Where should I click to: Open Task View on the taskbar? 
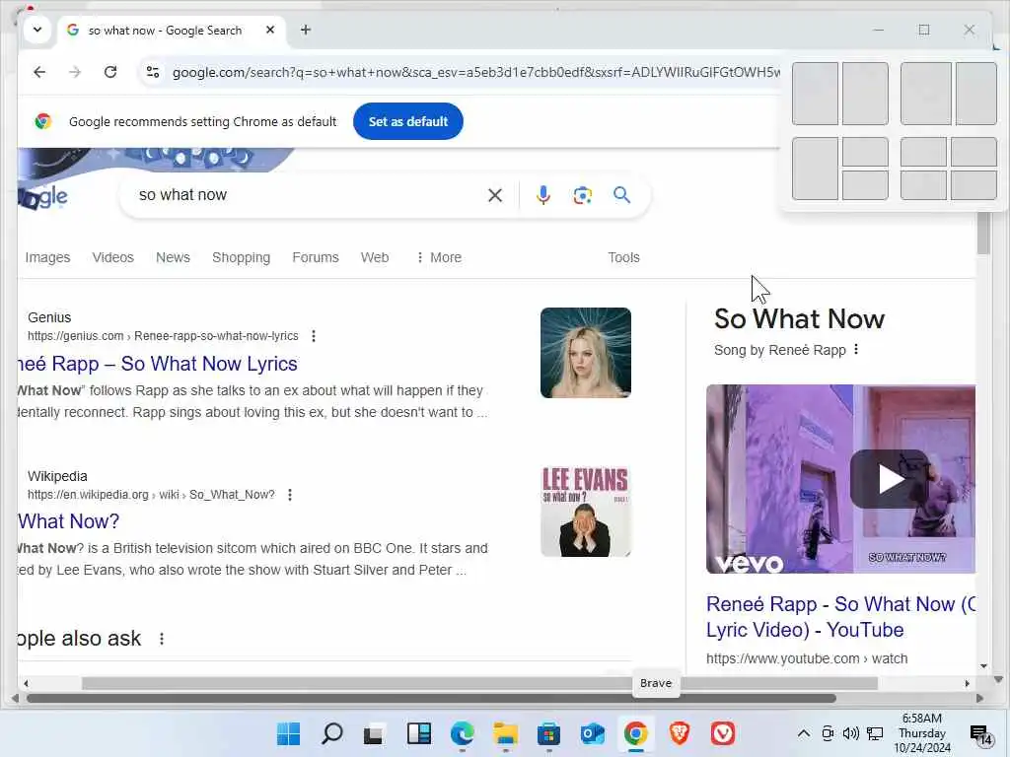[374, 733]
